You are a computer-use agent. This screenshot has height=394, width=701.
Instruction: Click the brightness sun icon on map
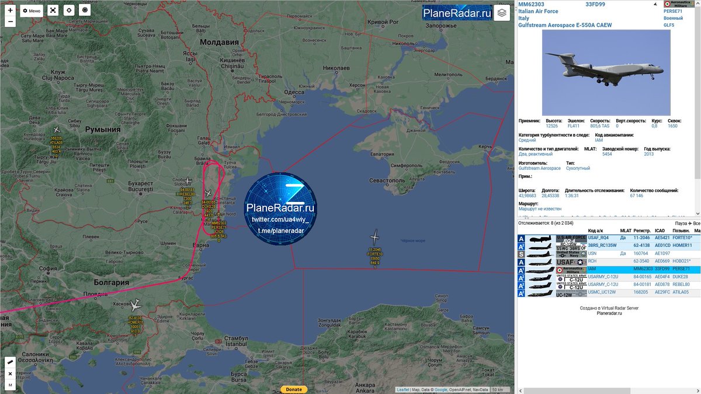[85, 11]
